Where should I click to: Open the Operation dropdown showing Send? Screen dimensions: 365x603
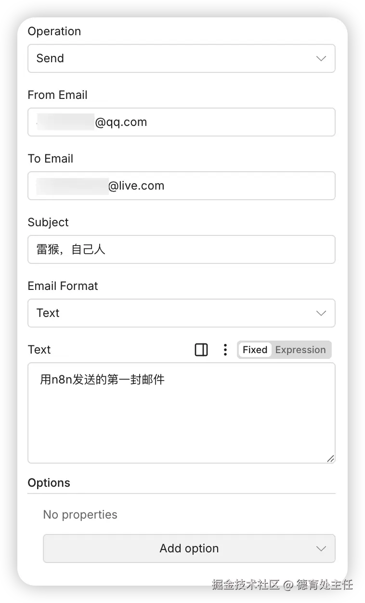(x=182, y=58)
